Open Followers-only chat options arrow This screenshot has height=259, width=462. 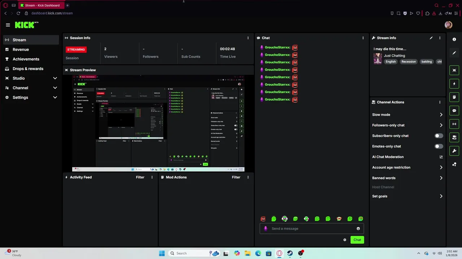(441, 125)
